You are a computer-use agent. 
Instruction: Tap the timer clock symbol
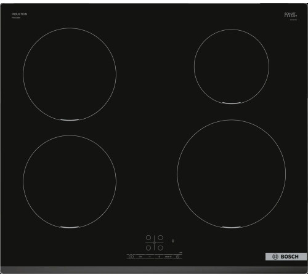pyautogui.click(x=177, y=257)
